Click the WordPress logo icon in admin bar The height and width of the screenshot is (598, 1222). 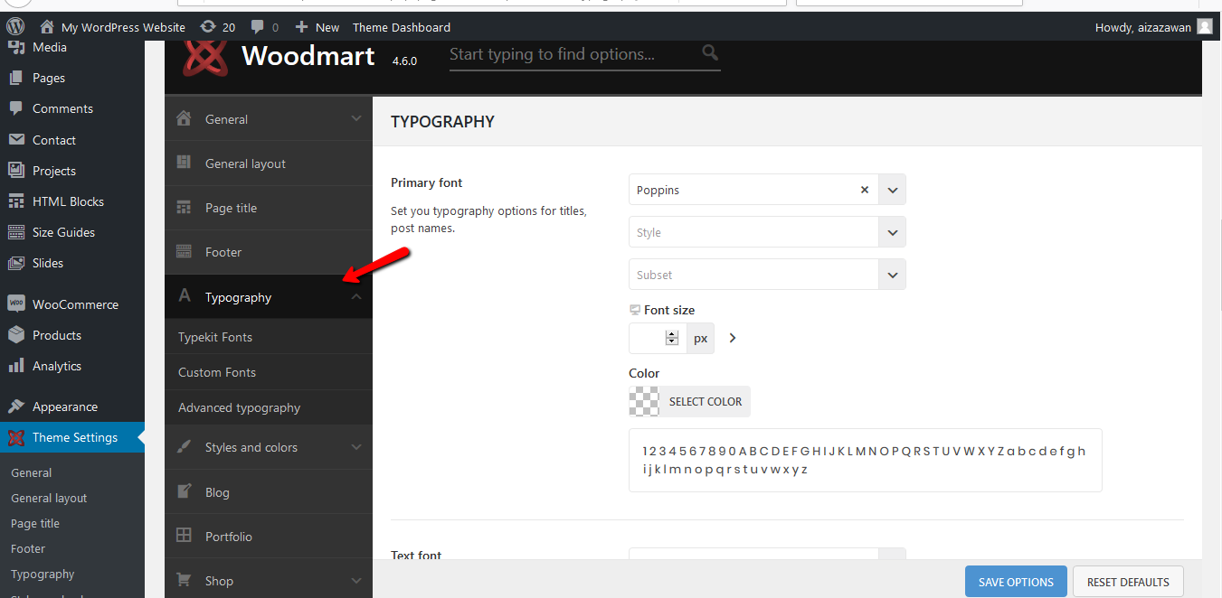16,27
